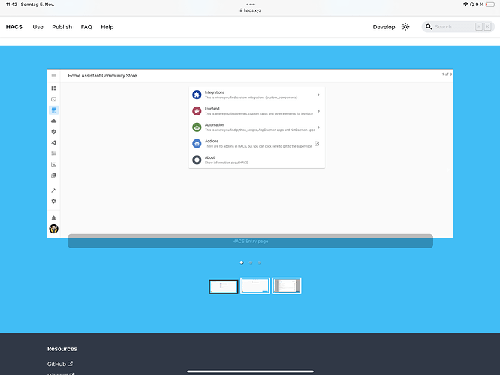Open the FAQ menu item
The image size is (500, 375).
pos(86,27)
